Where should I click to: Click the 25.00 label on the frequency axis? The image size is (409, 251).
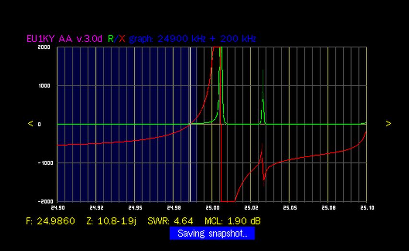[212, 208]
